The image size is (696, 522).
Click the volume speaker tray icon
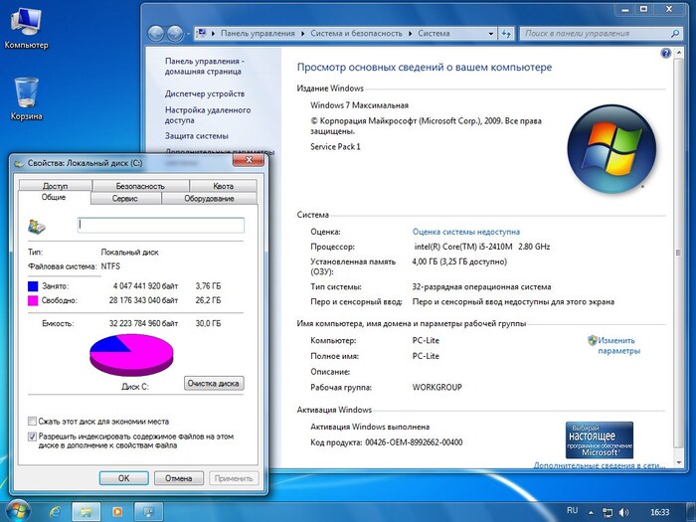[x=624, y=510]
